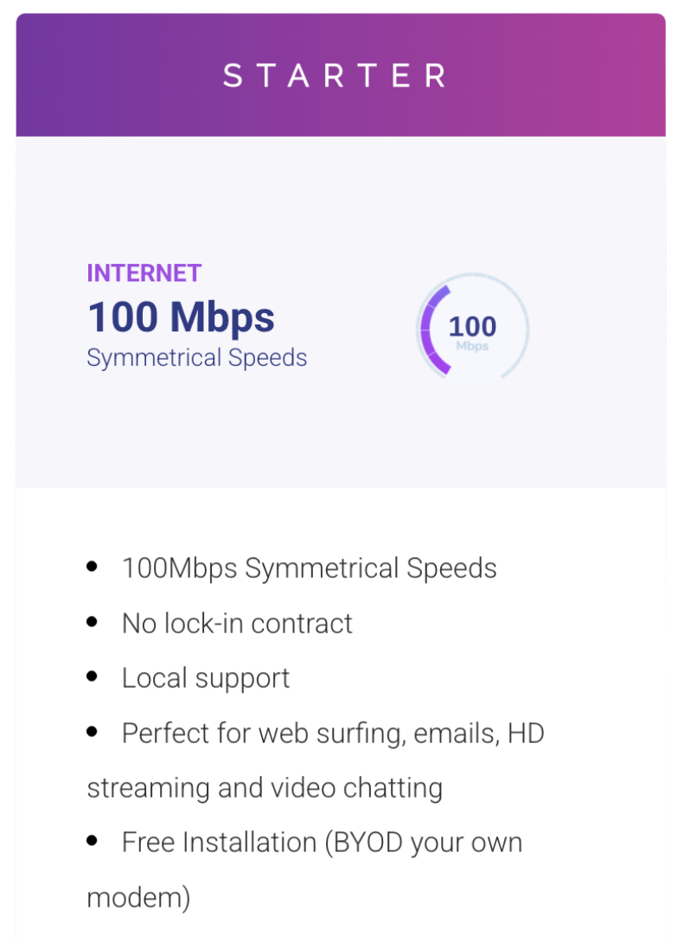Click the No lock-in contract feature
Screen dimensions: 684x942
(237, 623)
